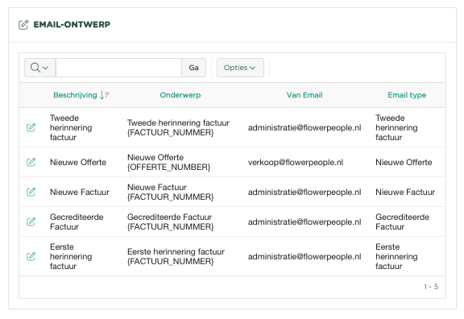Viewport: 464px width, 319px height.
Task: Edit the Eerste herinnering factuur template
Action: coord(31,256)
